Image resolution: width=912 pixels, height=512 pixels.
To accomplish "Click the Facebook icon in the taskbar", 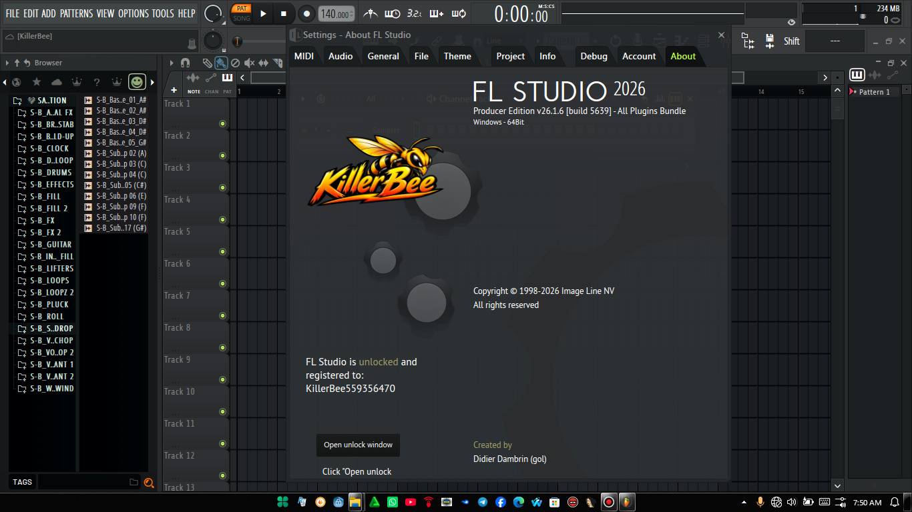I will [x=501, y=502].
